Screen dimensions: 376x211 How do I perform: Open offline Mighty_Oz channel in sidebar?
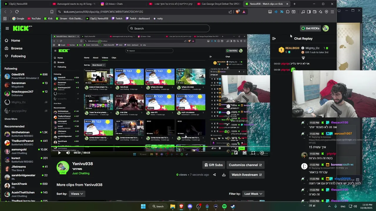[x=26, y=102]
